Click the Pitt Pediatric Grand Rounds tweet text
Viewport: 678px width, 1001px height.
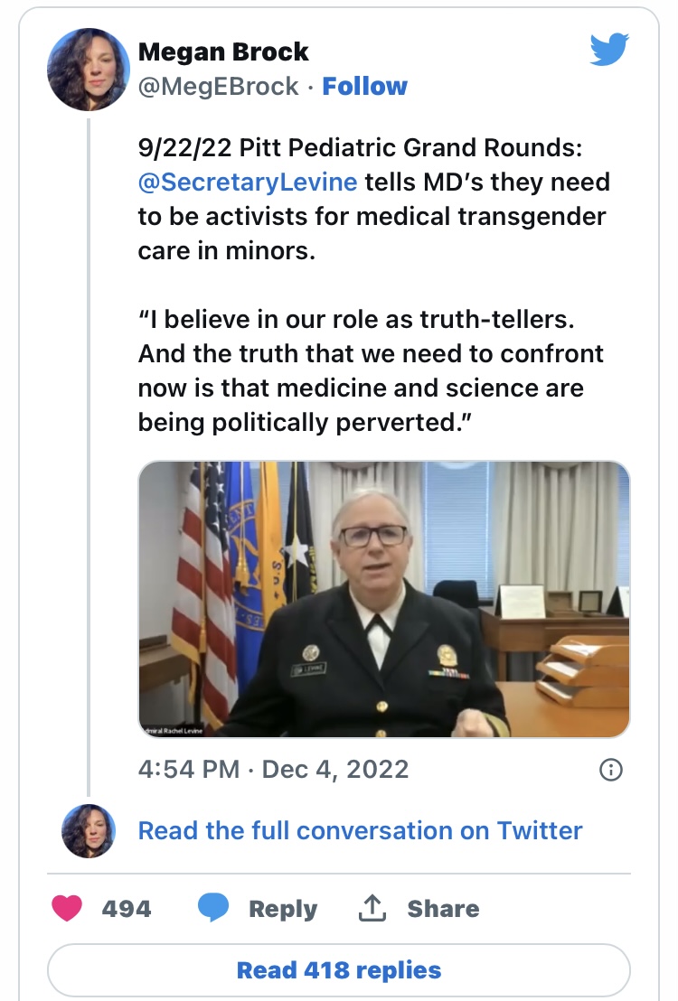click(x=373, y=199)
